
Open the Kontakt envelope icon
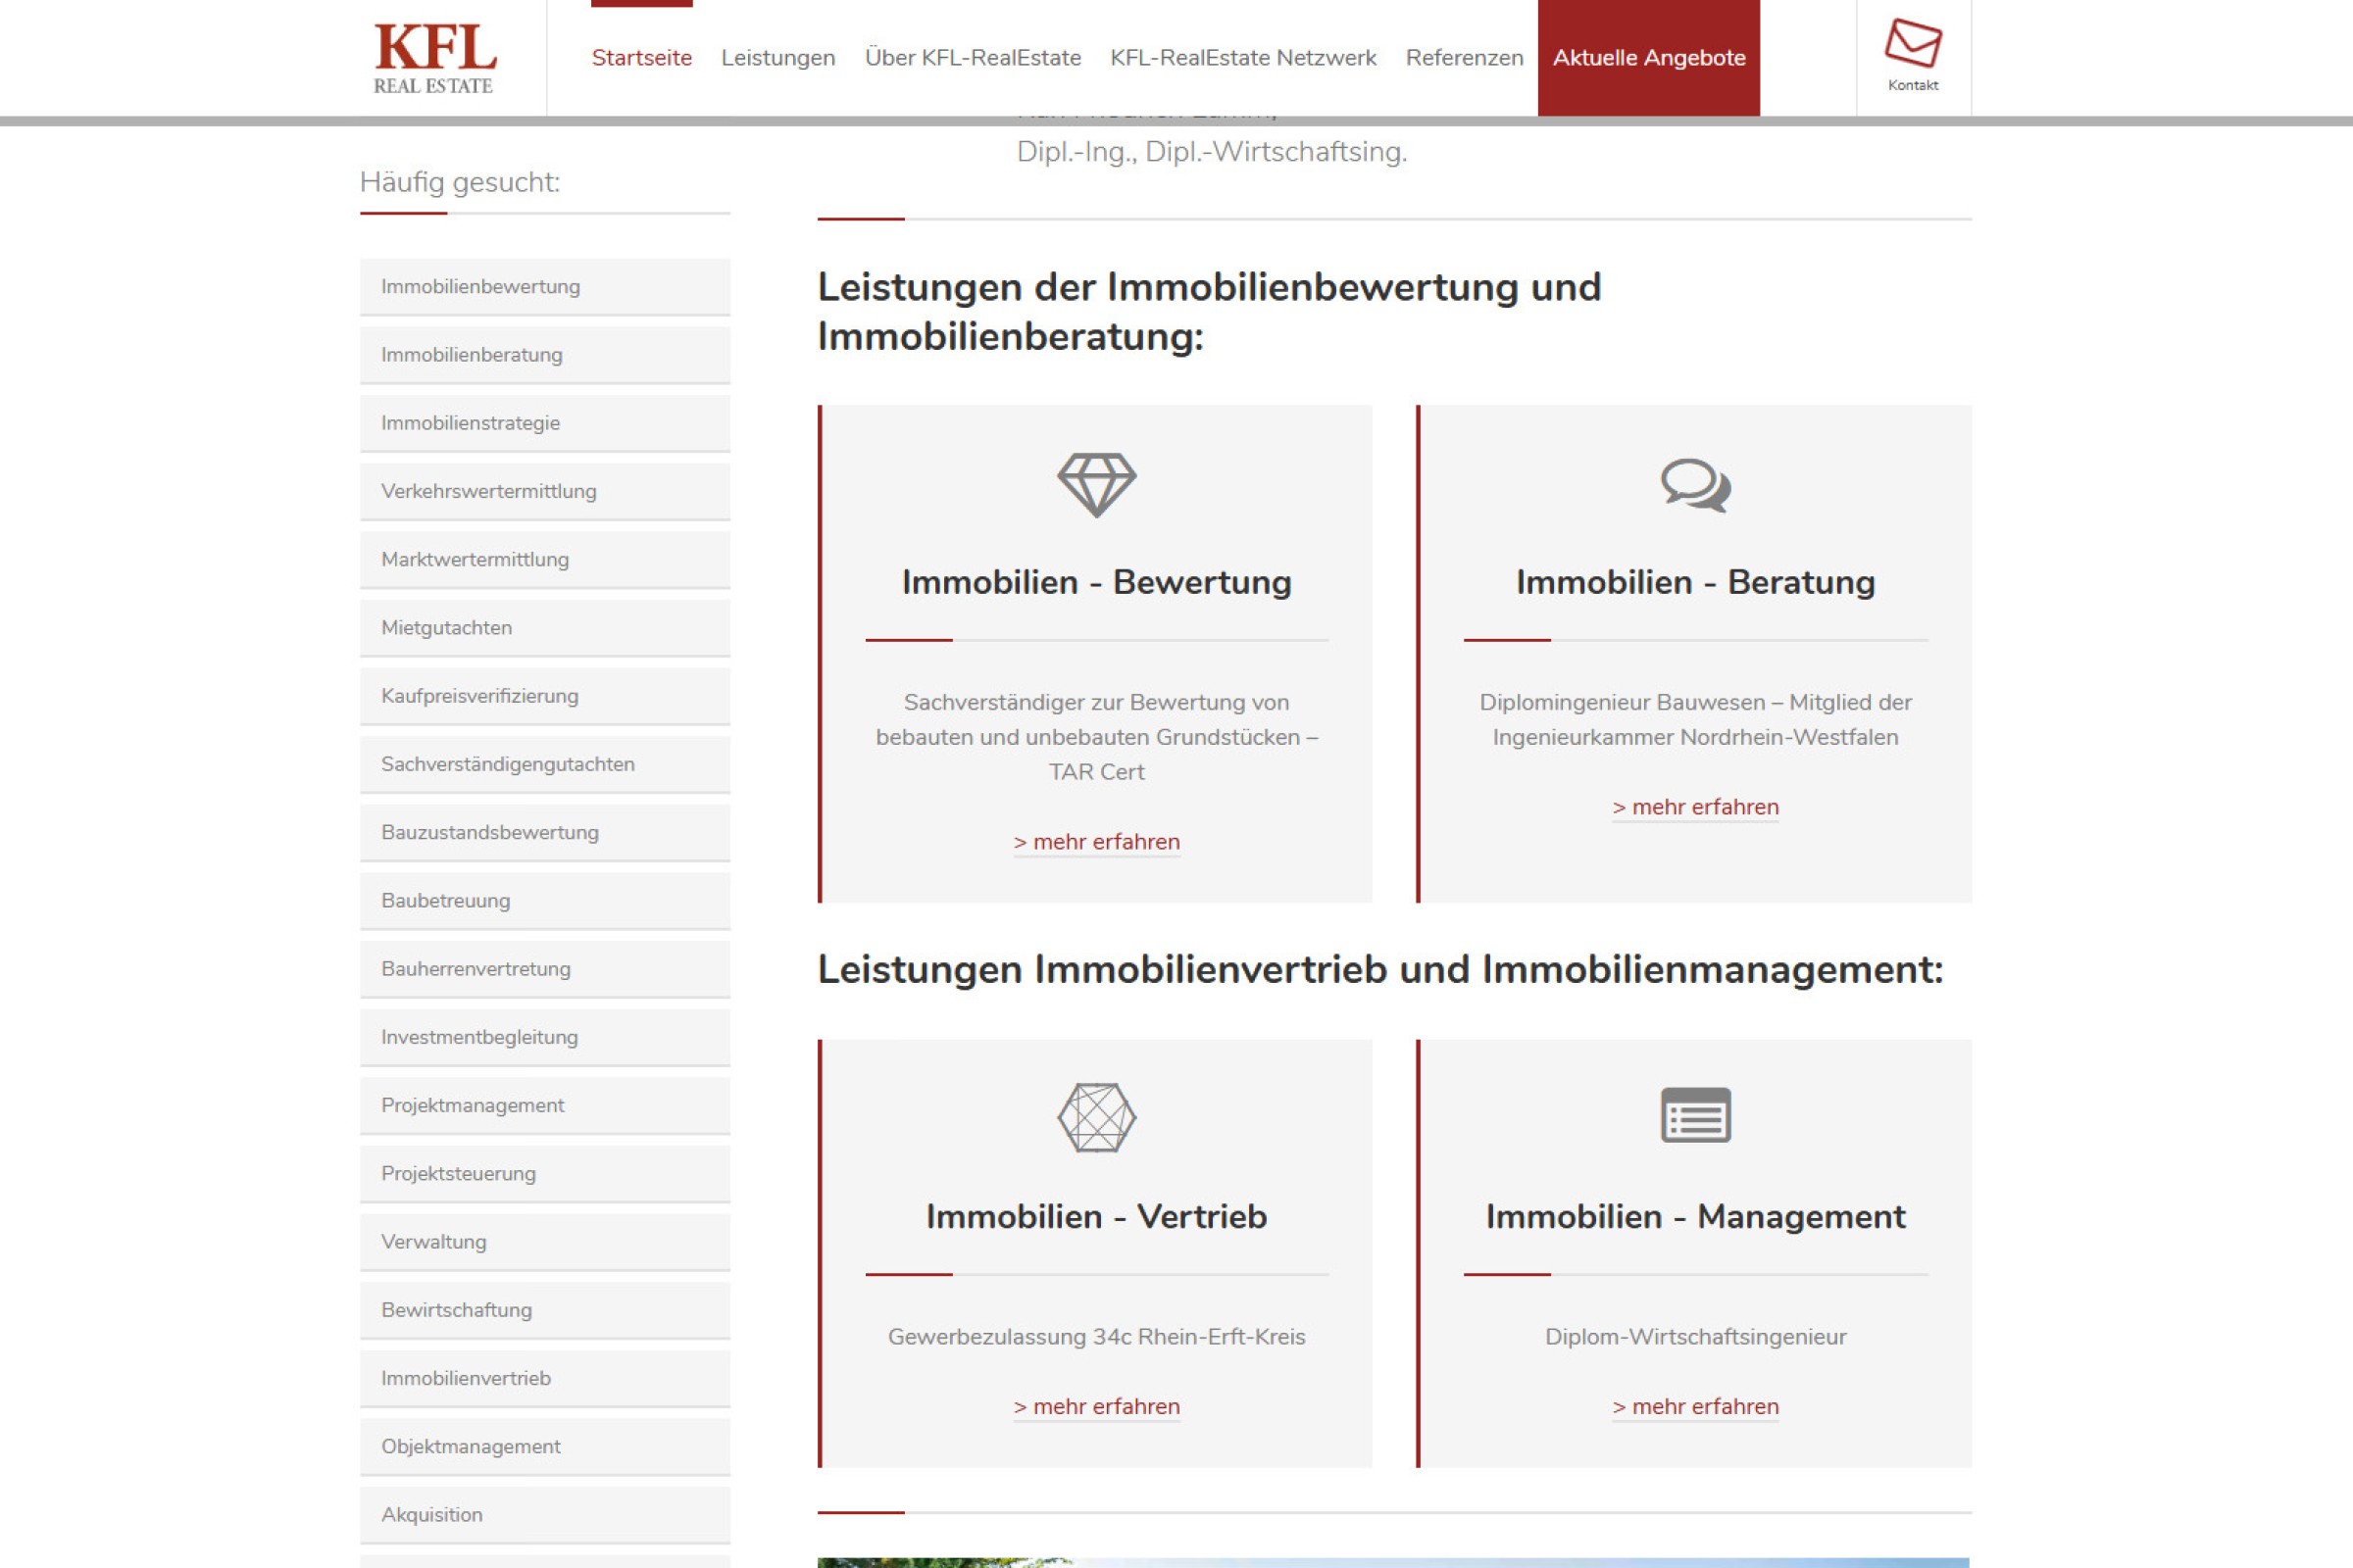[x=1912, y=45]
